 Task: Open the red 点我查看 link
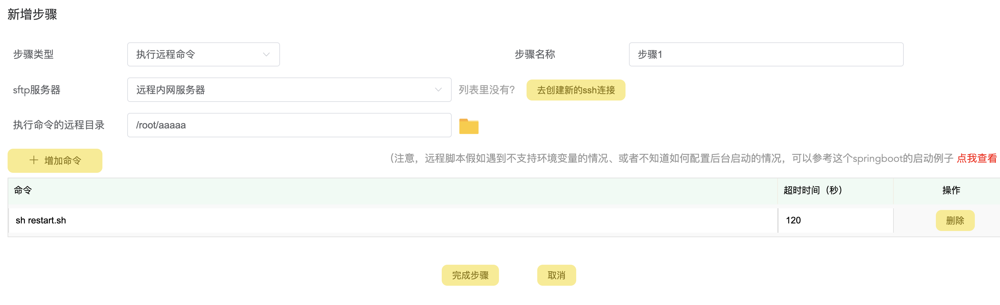tap(976, 158)
